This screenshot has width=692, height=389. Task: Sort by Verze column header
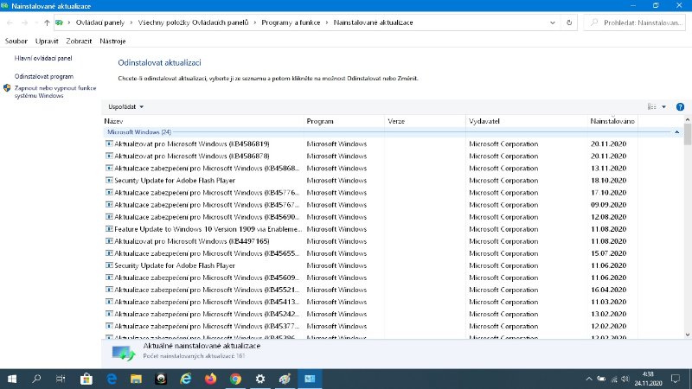425,121
